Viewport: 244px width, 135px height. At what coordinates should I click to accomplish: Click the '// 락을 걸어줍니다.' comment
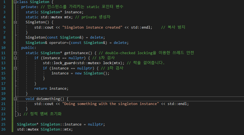point(146,63)
